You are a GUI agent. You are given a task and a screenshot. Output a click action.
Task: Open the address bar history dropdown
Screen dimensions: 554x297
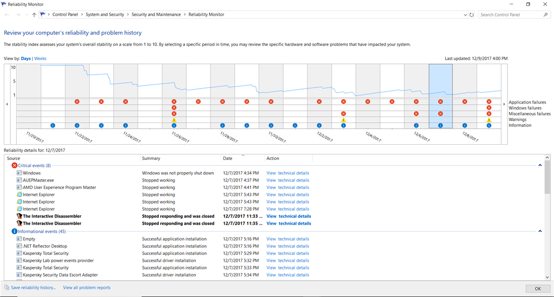coord(465,15)
